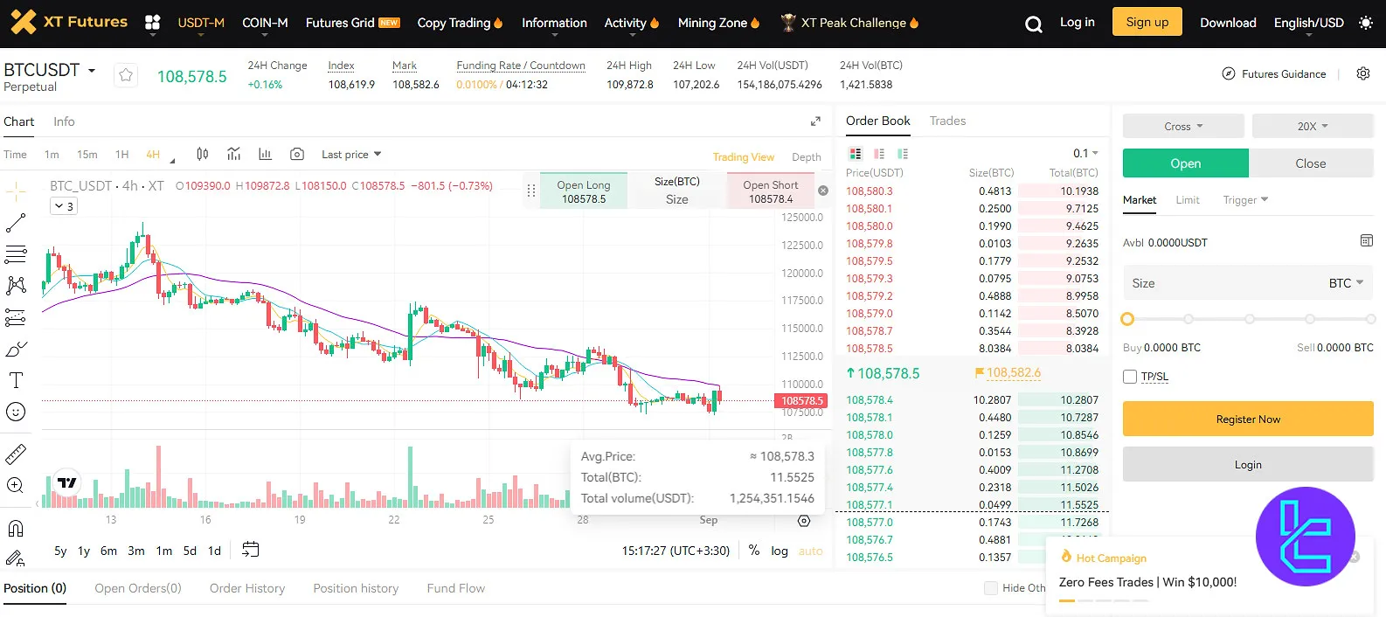
Task: Open the candlestick chart type selector
Action: (x=203, y=154)
